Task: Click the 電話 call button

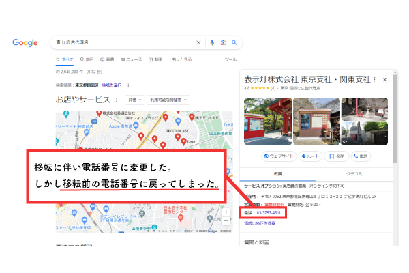Action: (x=361, y=156)
